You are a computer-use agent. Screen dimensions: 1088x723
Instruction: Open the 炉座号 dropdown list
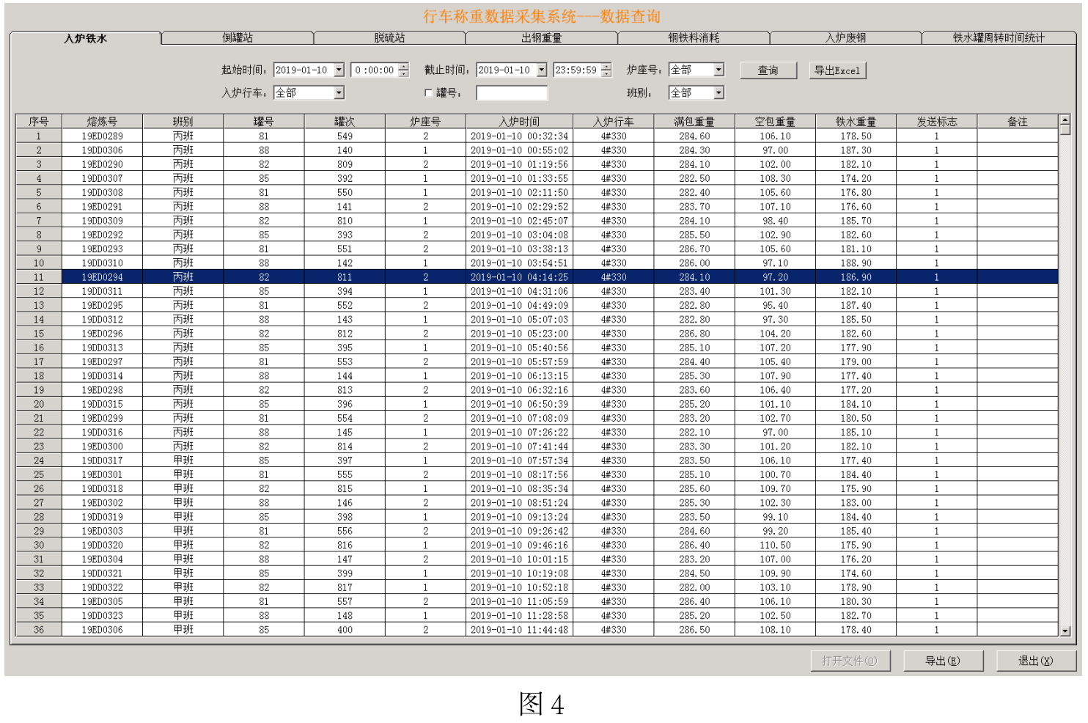pos(718,70)
